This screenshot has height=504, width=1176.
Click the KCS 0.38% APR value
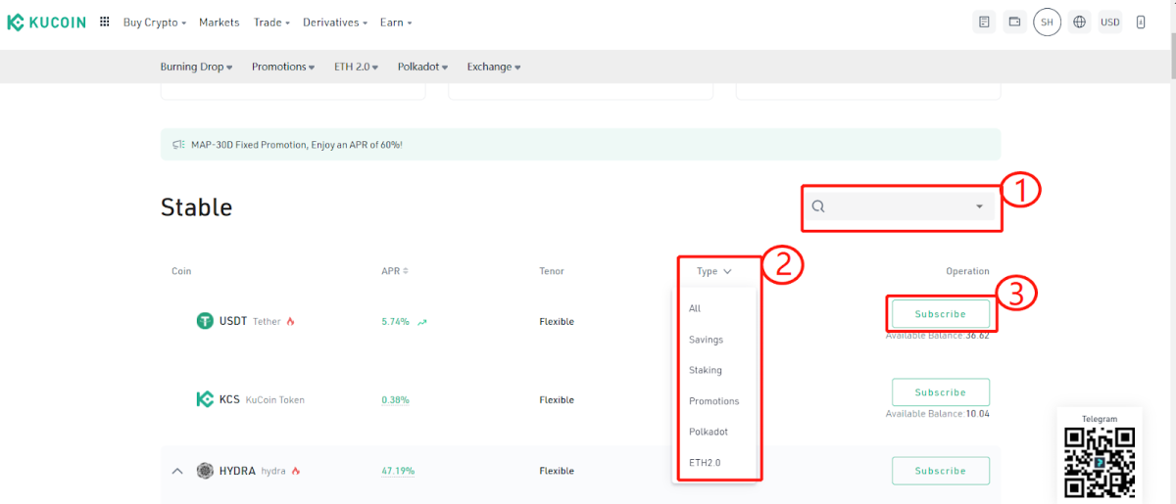click(x=395, y=399)
